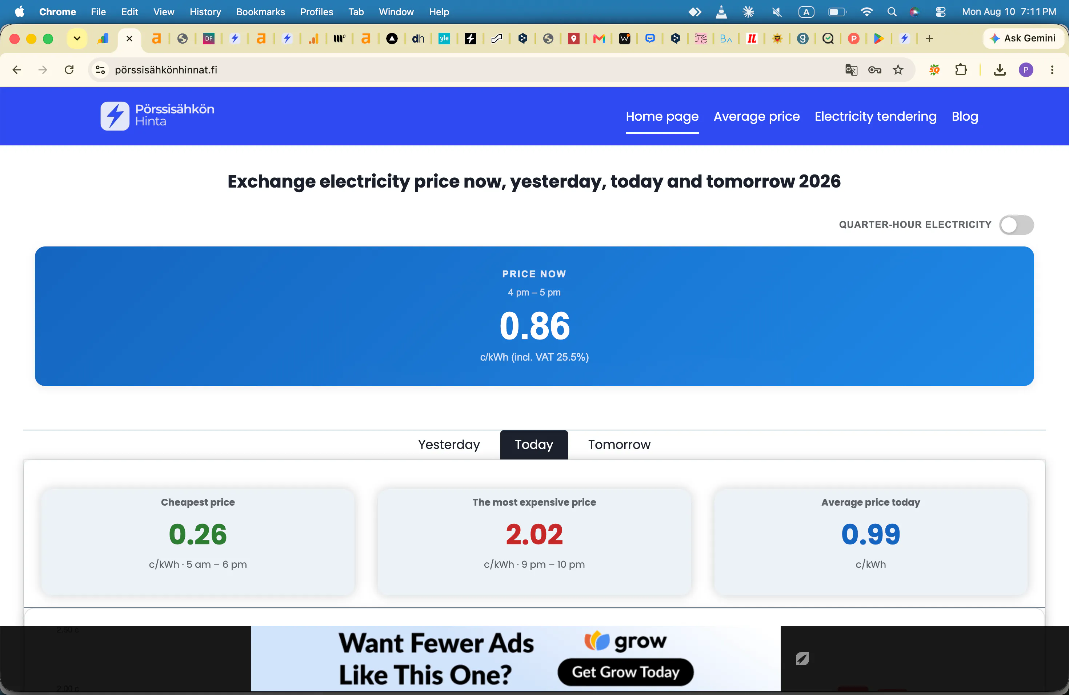Bookmark this page with the star icon

tap(898, 70)
